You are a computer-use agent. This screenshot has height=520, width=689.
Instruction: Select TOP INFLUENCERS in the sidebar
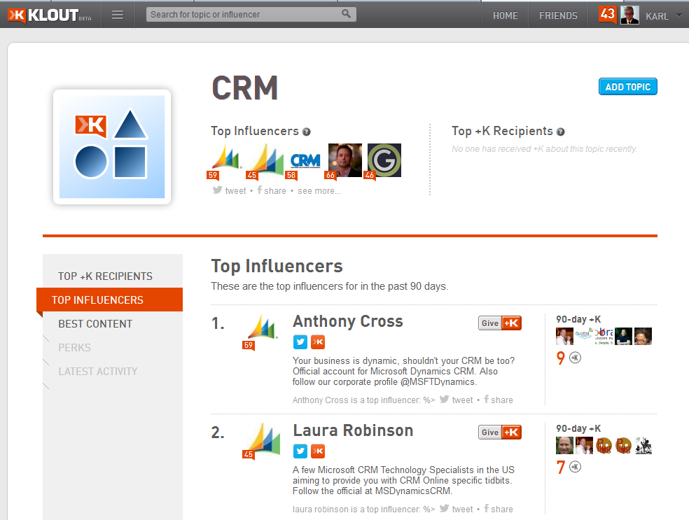[x=110, y=300]
